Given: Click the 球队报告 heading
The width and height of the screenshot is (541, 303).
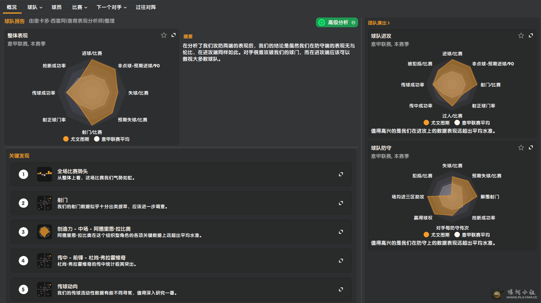Looking at the screenshot, I should click(x=14, y=21).
